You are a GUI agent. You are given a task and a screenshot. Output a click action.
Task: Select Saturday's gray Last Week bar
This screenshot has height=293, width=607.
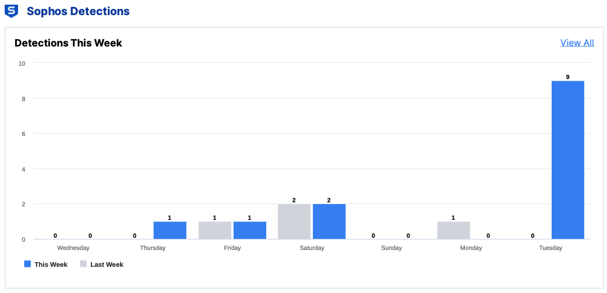[294, 221]
